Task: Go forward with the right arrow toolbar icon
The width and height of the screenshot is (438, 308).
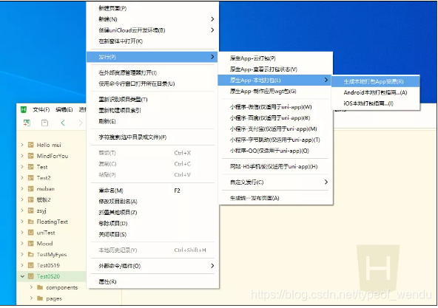Action: (x=81, y=123)
